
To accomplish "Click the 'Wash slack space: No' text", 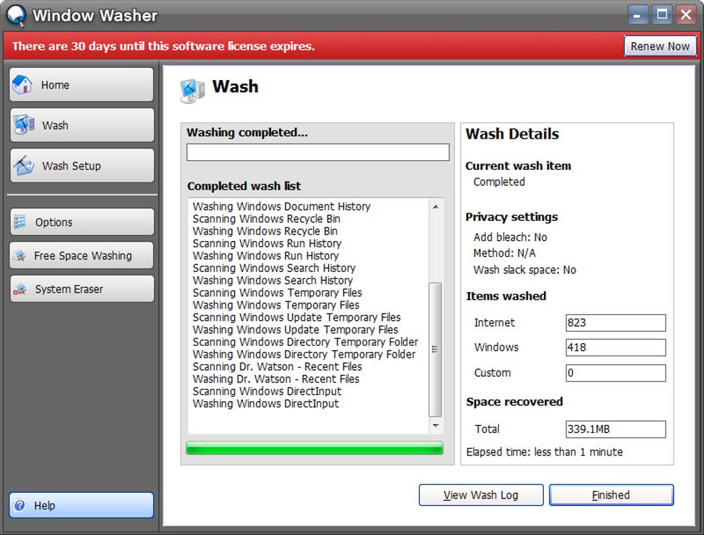I will [x=525, y=270].
